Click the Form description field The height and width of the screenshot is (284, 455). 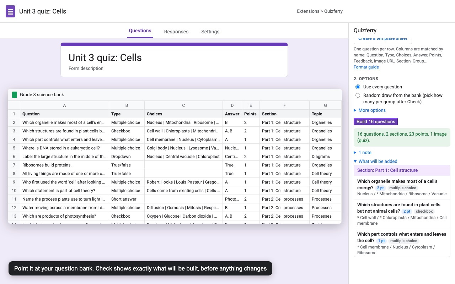pyautogui.click(x=86, y=69)
